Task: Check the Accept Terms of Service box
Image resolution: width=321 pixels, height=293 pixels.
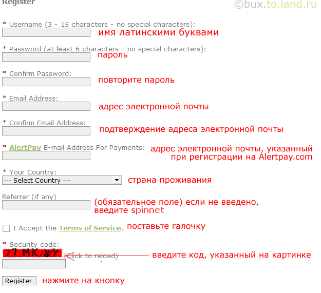Action: 6,228
